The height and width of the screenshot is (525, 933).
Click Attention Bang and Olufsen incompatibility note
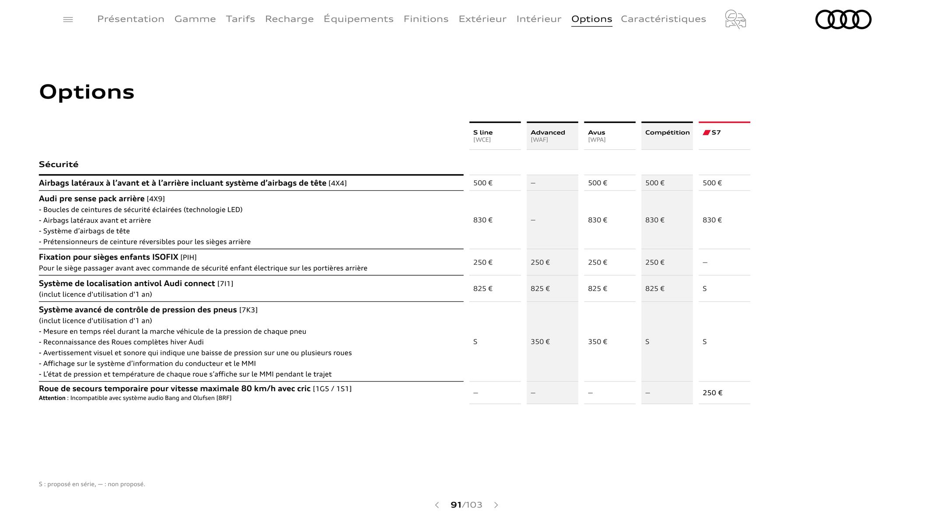pos(135,398)
